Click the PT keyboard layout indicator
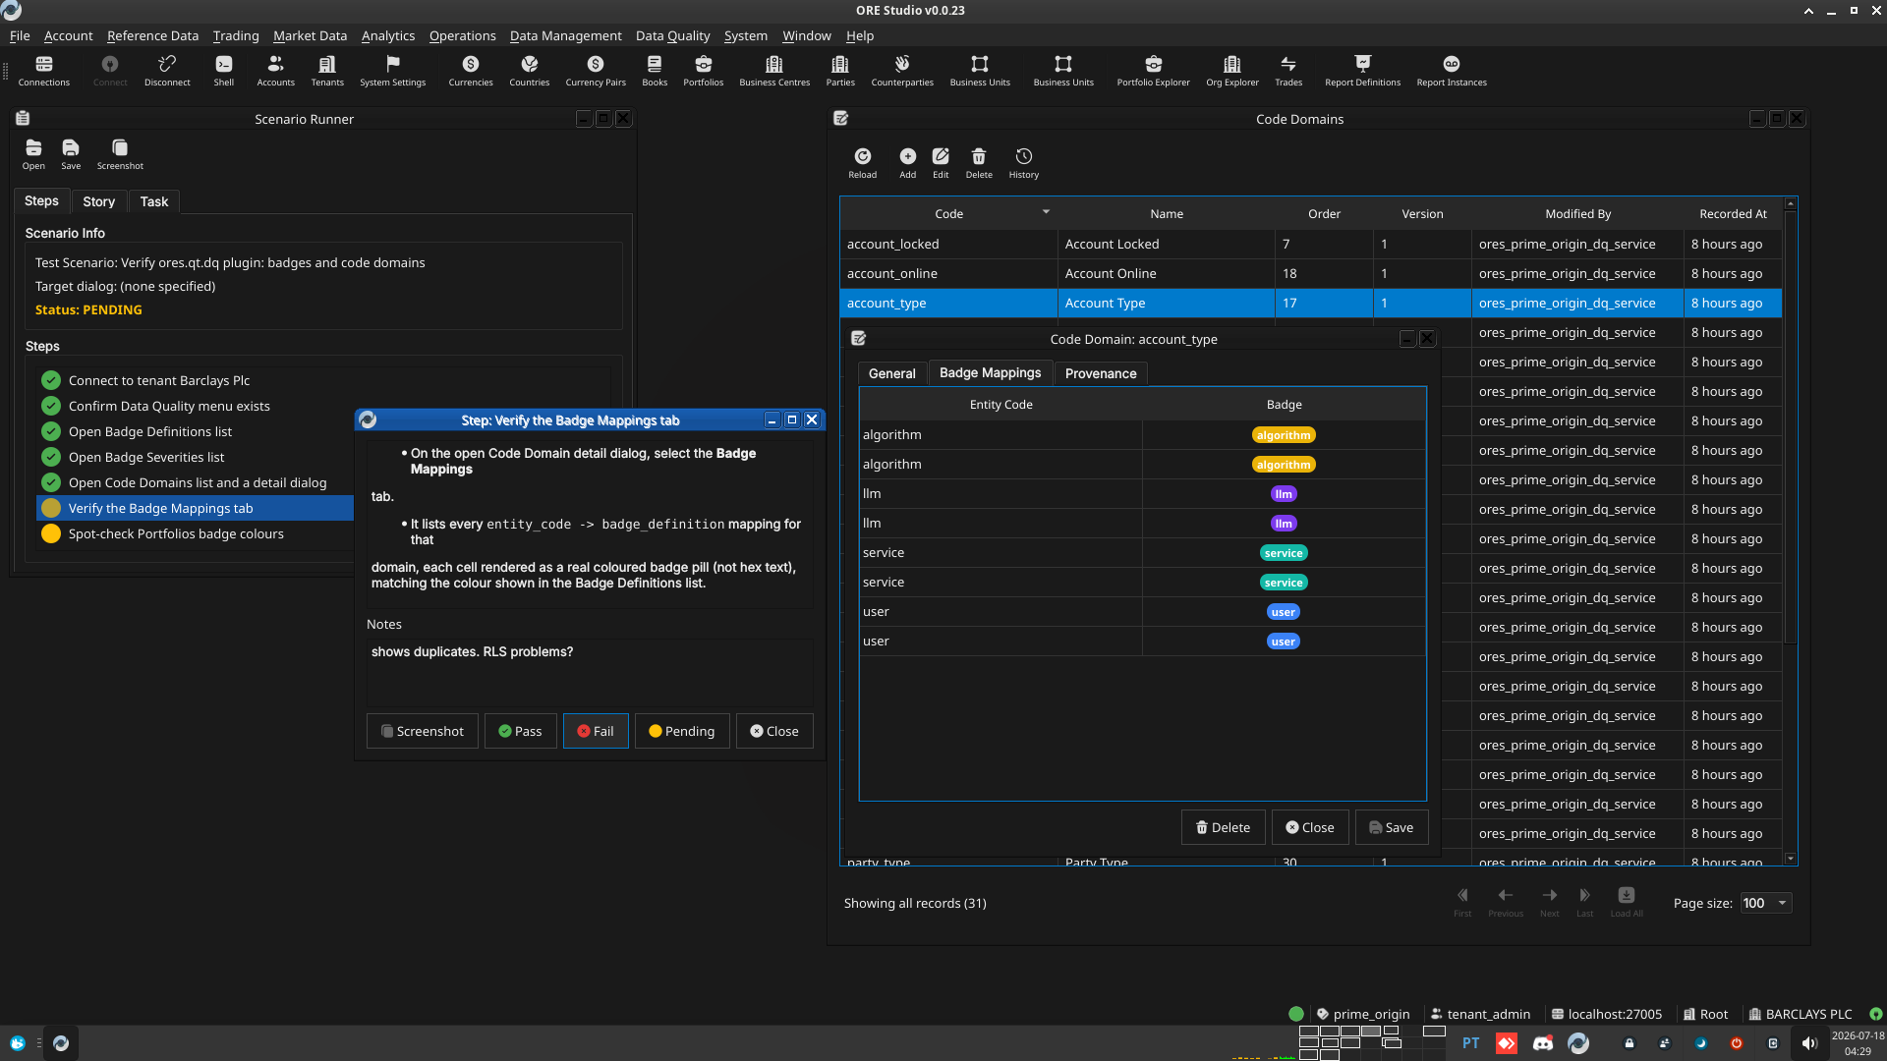1887x1061 pixels. coord(1470,1043)
